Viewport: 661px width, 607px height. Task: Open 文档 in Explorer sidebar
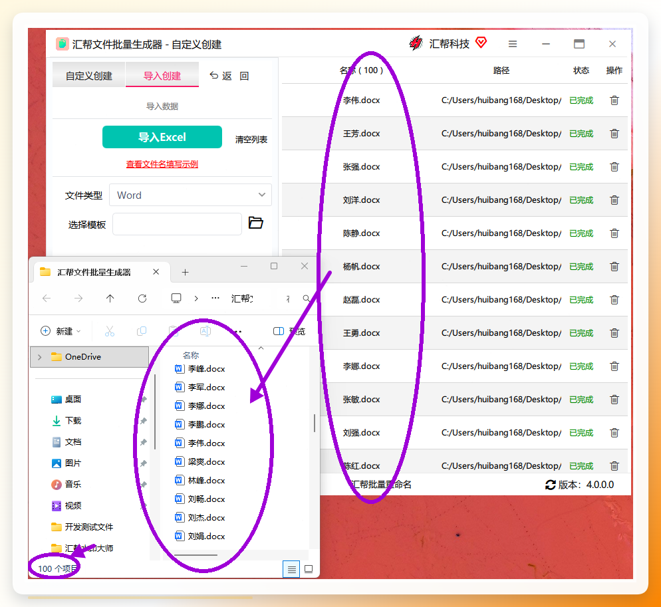coord(72,441)
